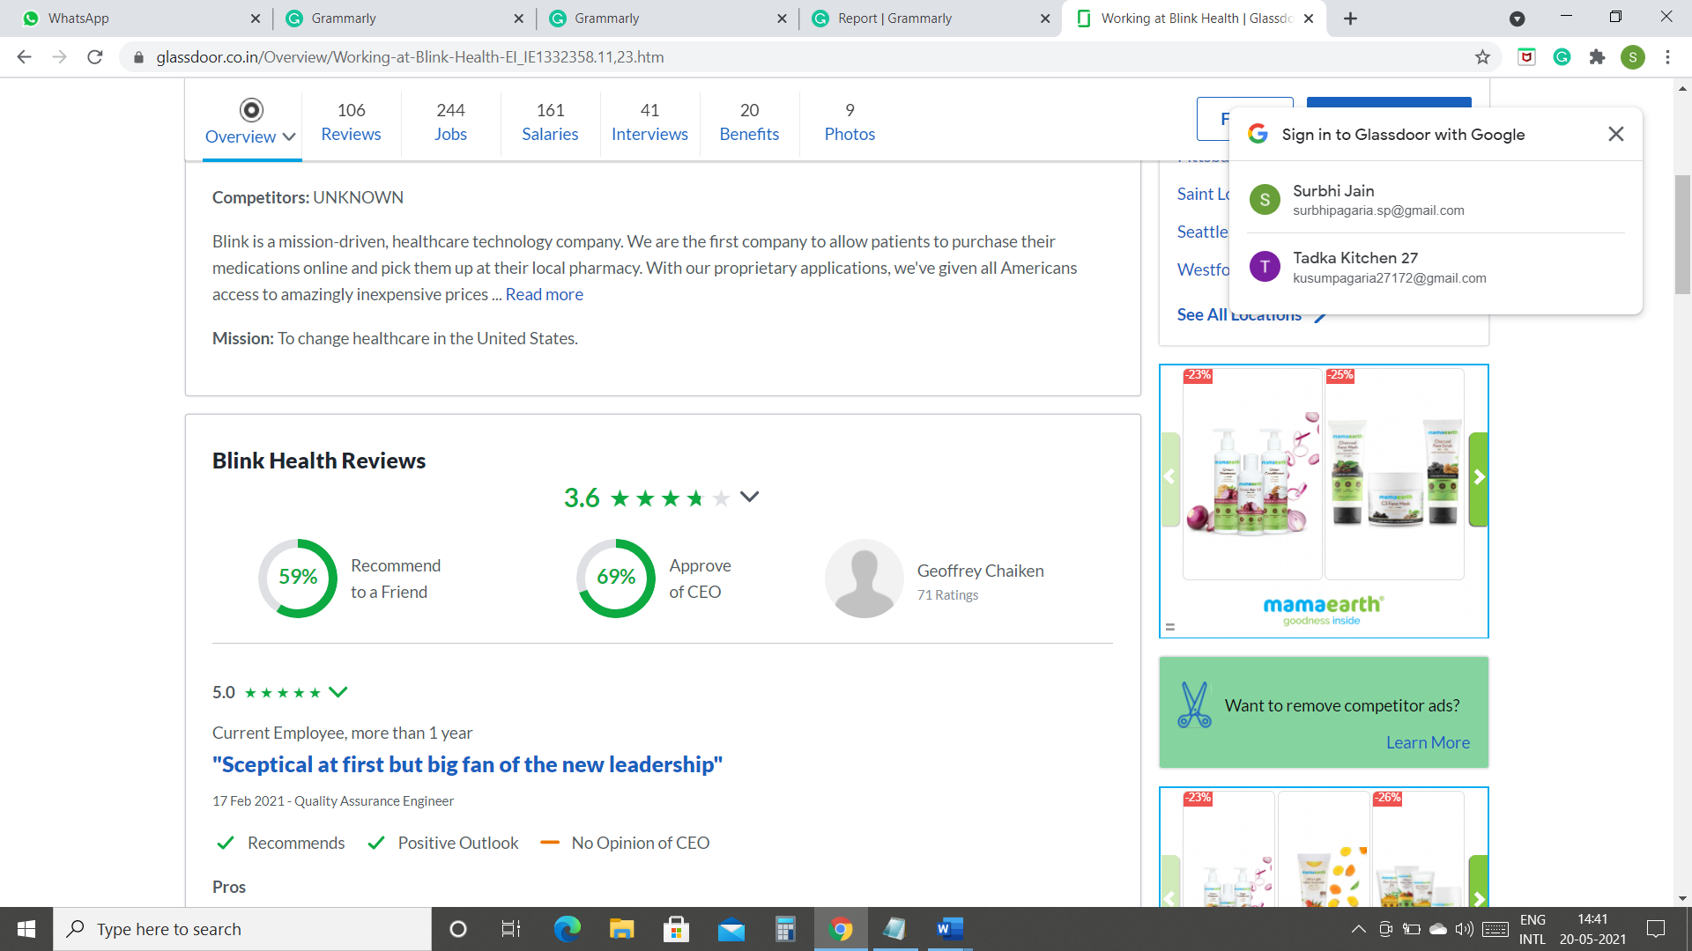Reload the Glassdoor page

pos(95,57)
